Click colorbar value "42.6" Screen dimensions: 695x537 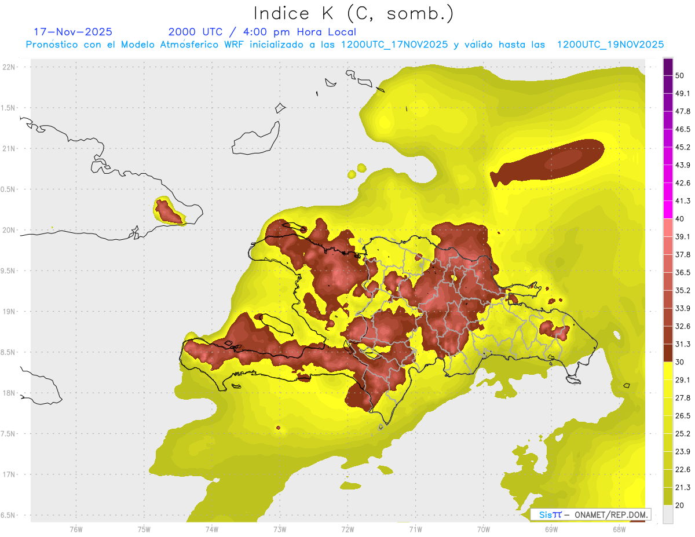coord(683,183)
